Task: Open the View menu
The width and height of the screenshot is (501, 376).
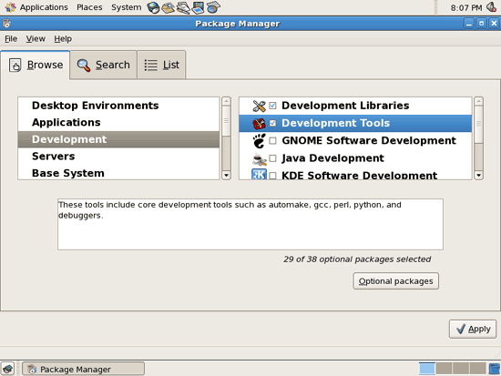Action: 36,39
